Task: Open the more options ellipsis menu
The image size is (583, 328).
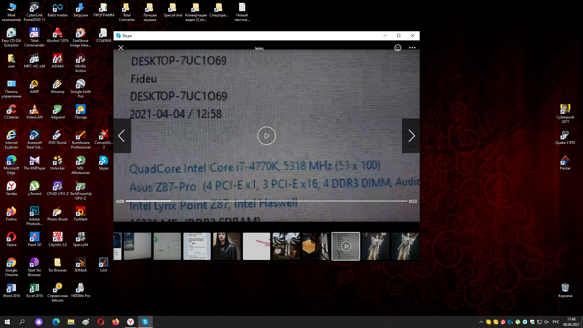Action: 412,48
